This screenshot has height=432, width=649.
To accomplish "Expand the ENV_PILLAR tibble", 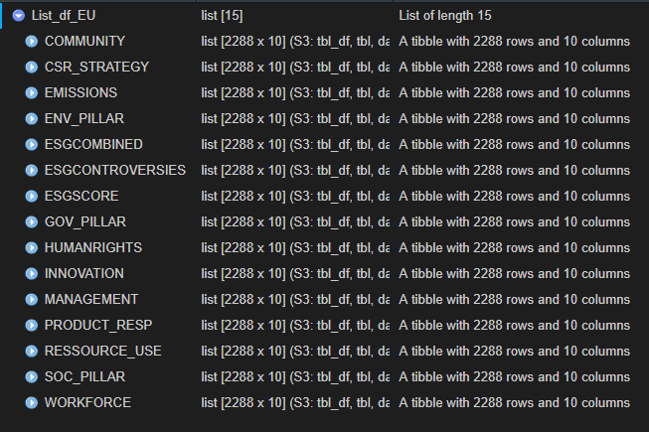I will coord(32,118).
